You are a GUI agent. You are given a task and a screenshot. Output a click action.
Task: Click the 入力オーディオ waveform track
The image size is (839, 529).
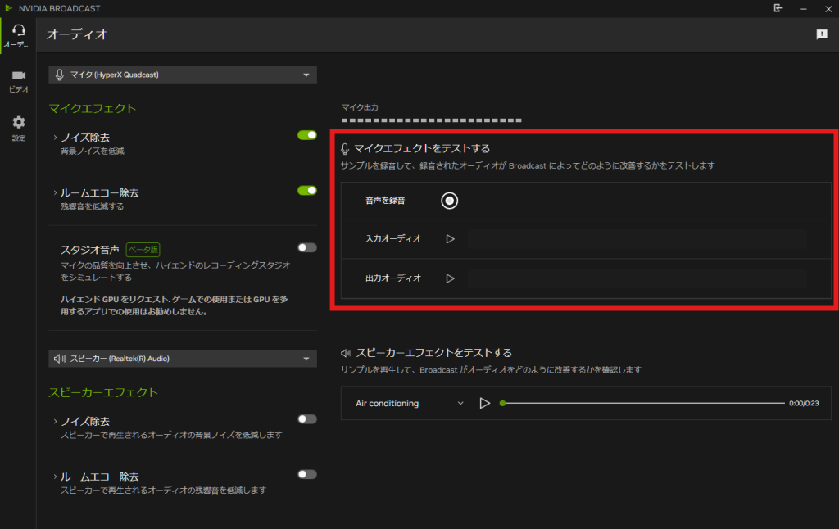637,239
